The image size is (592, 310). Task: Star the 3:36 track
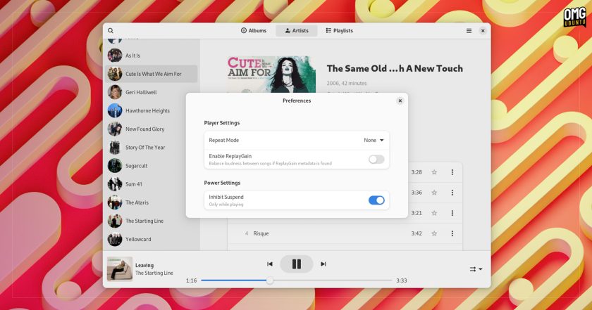(434, 193)
